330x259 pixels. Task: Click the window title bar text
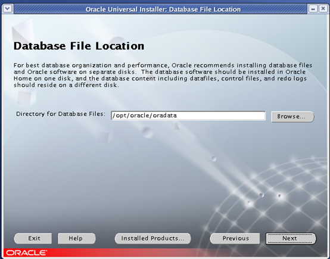pyautogui.click(x=163, y=10)
